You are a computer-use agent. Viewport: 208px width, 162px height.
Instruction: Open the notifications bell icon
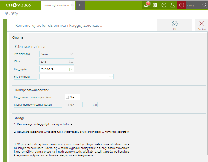click(146, 5)
